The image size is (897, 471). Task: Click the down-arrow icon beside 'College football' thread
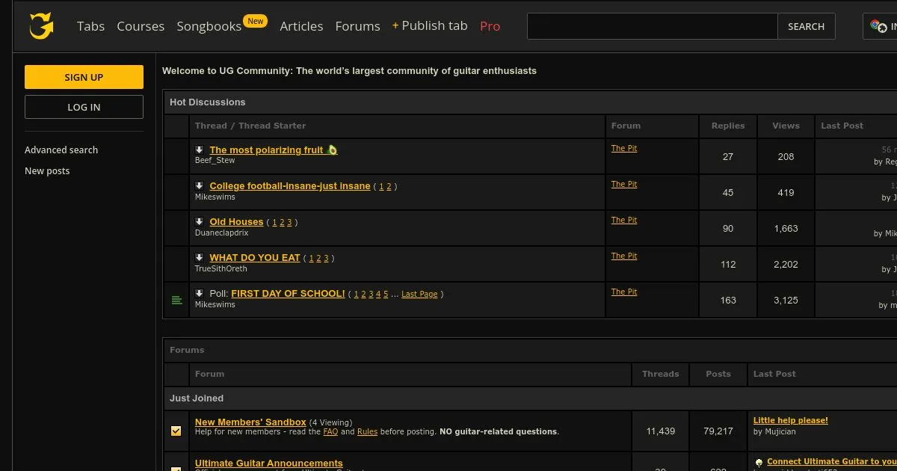point(200,185)
